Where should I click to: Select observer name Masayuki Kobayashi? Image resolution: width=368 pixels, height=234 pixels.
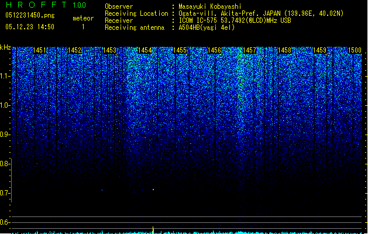[x=210, y=6]
